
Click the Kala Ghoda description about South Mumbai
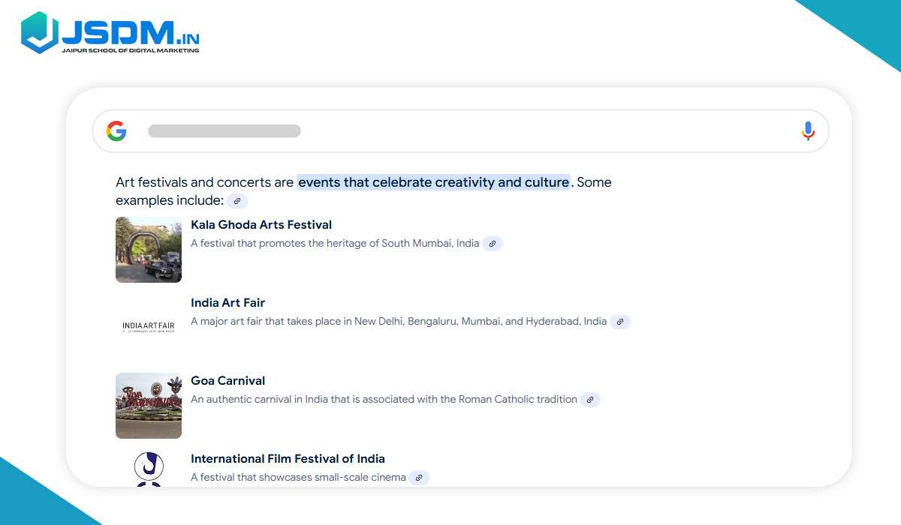pos(335,244)
